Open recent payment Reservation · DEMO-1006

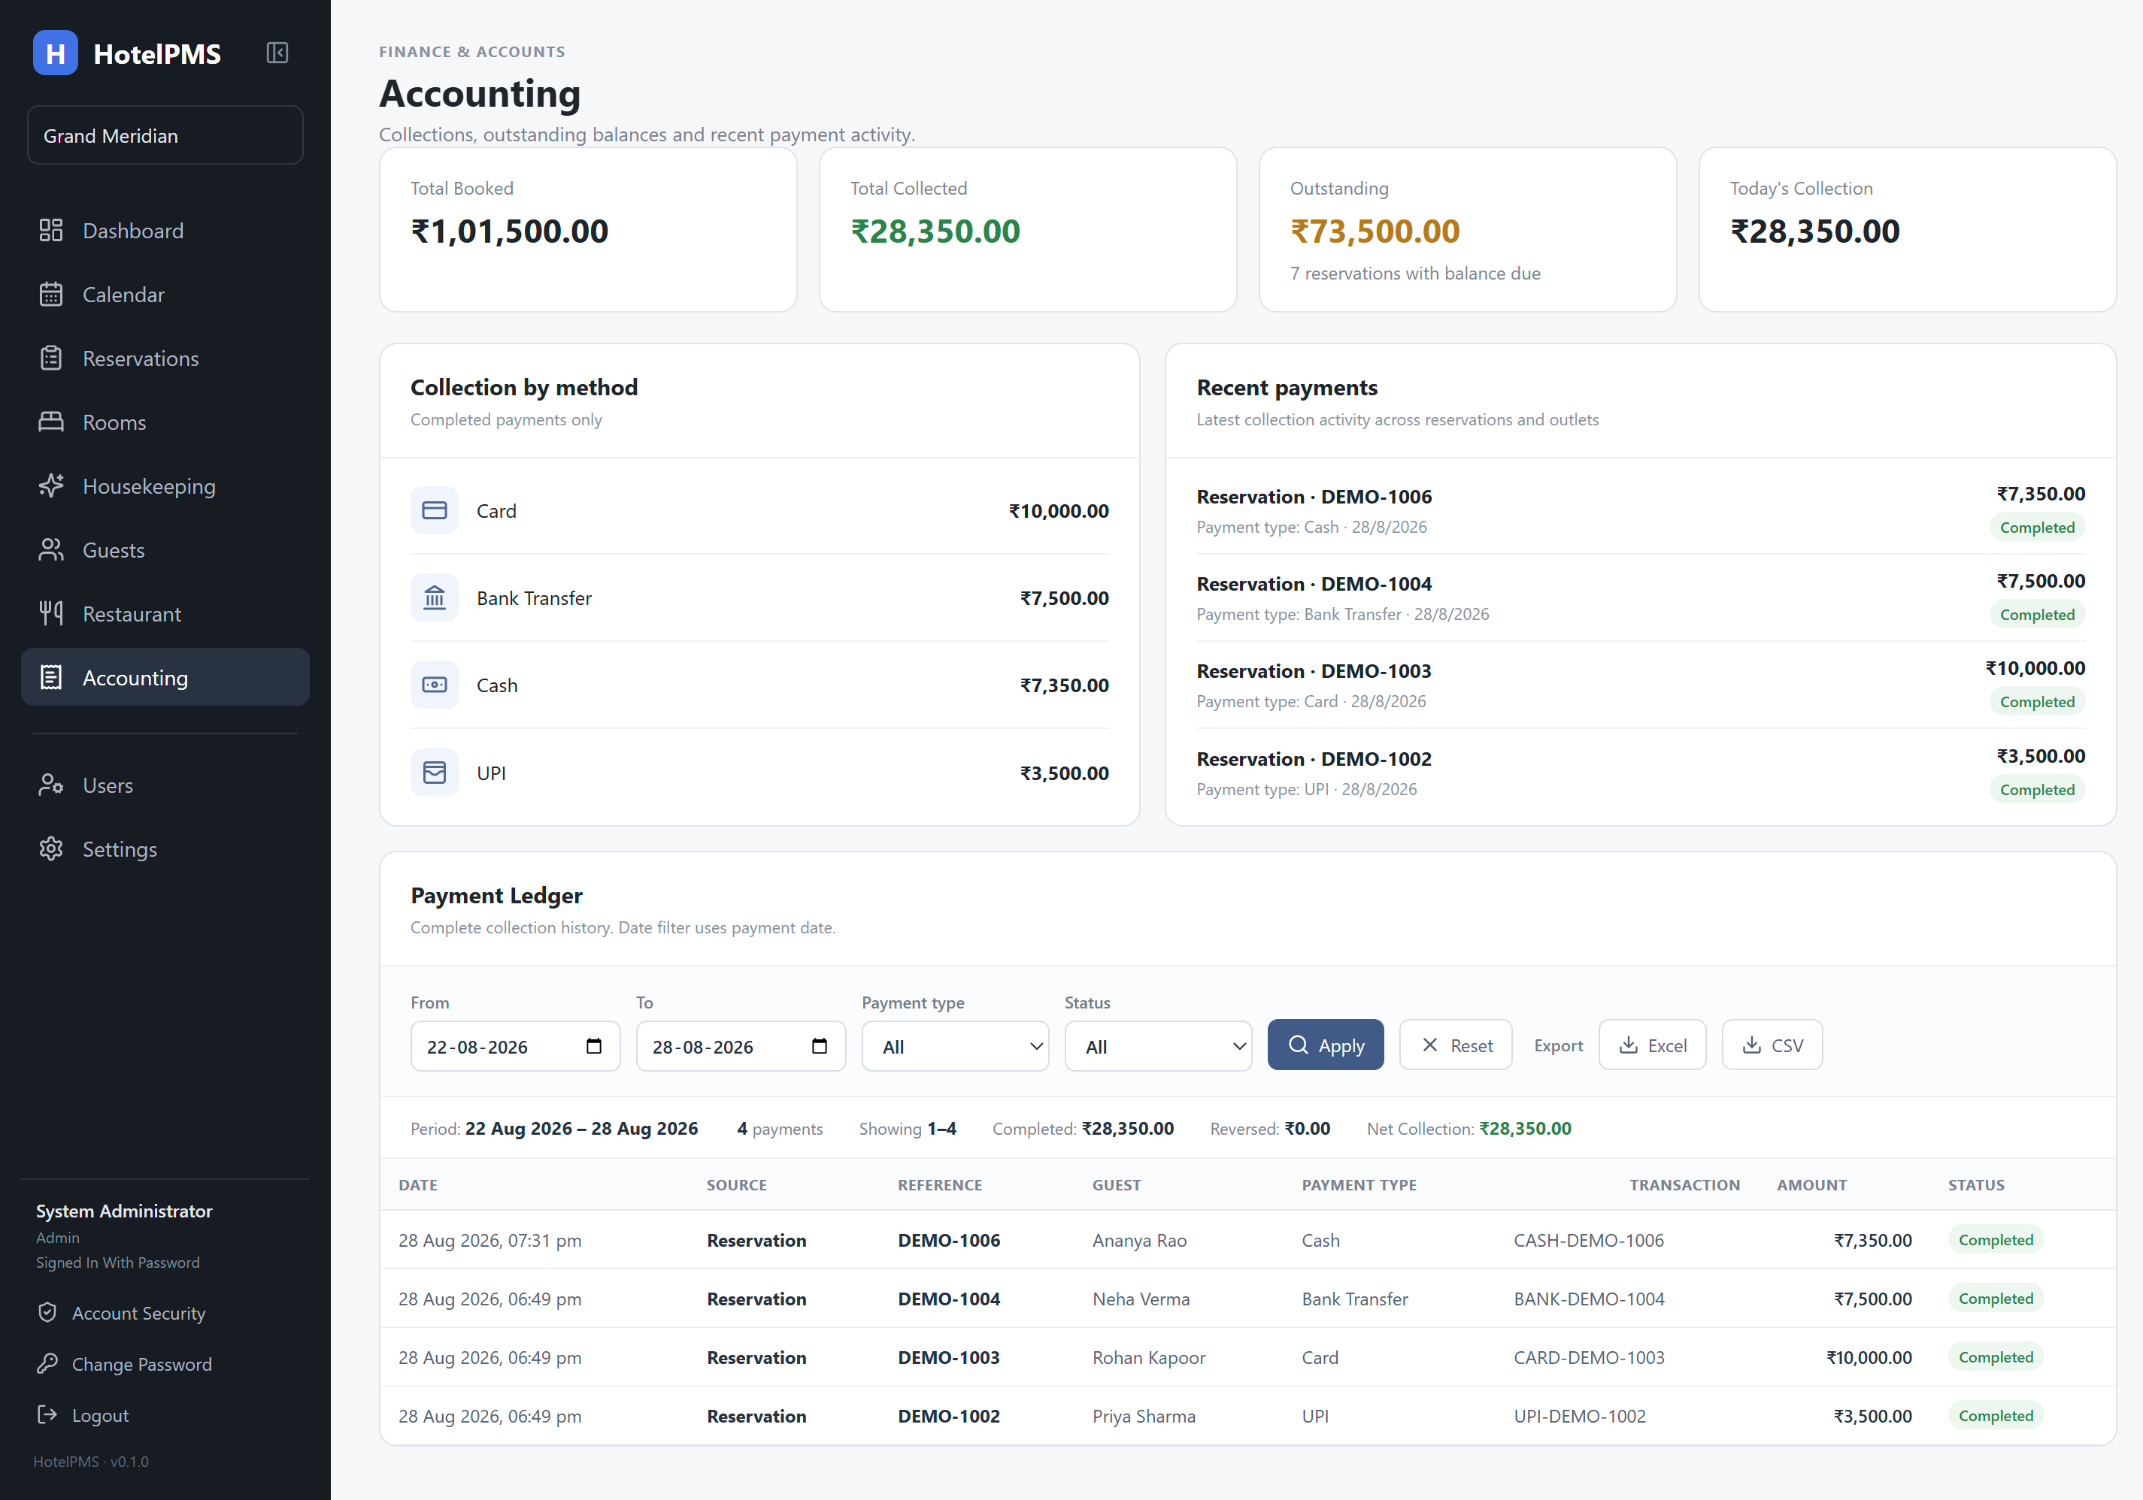[1313, 496]
